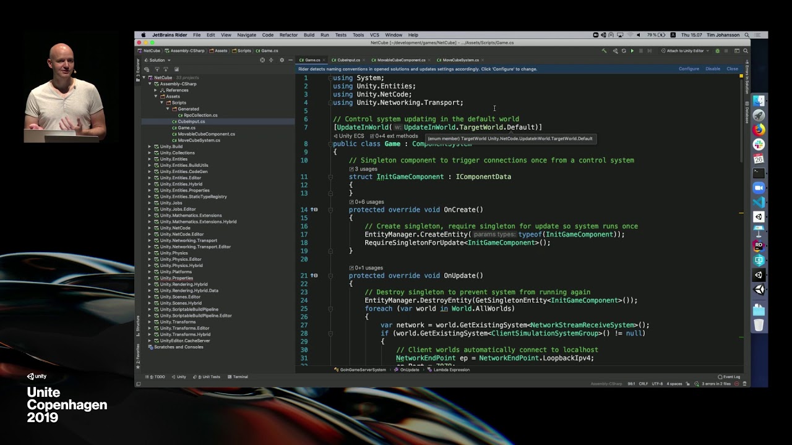Screen dimensions: 792x445
Task: Open the Terminal tool window
Action: 238,376
